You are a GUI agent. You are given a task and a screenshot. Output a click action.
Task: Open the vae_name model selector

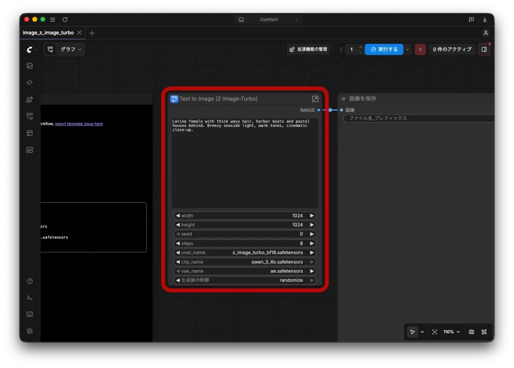[244, 271]
